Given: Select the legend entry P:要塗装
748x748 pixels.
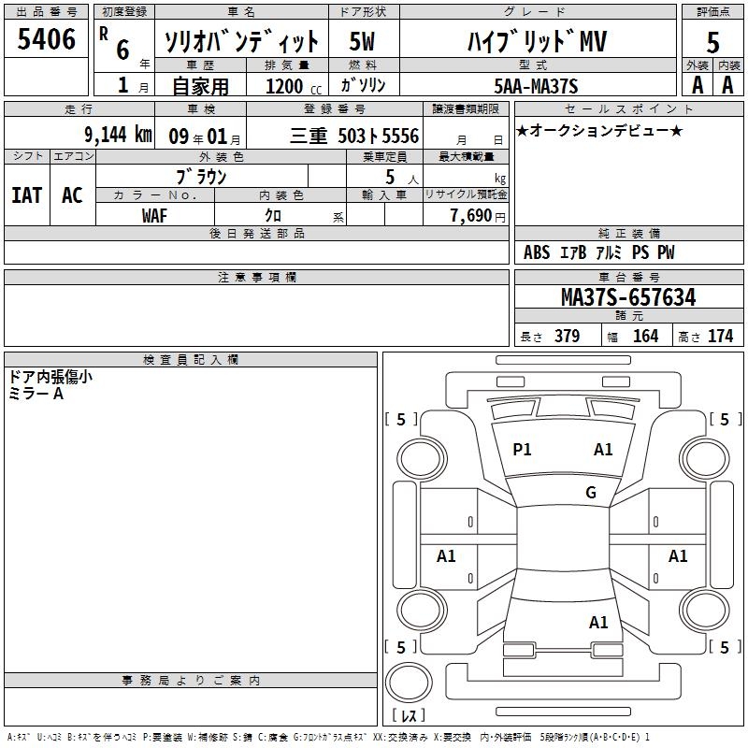Looking at the screenshot, I should (x=163, y=738).
